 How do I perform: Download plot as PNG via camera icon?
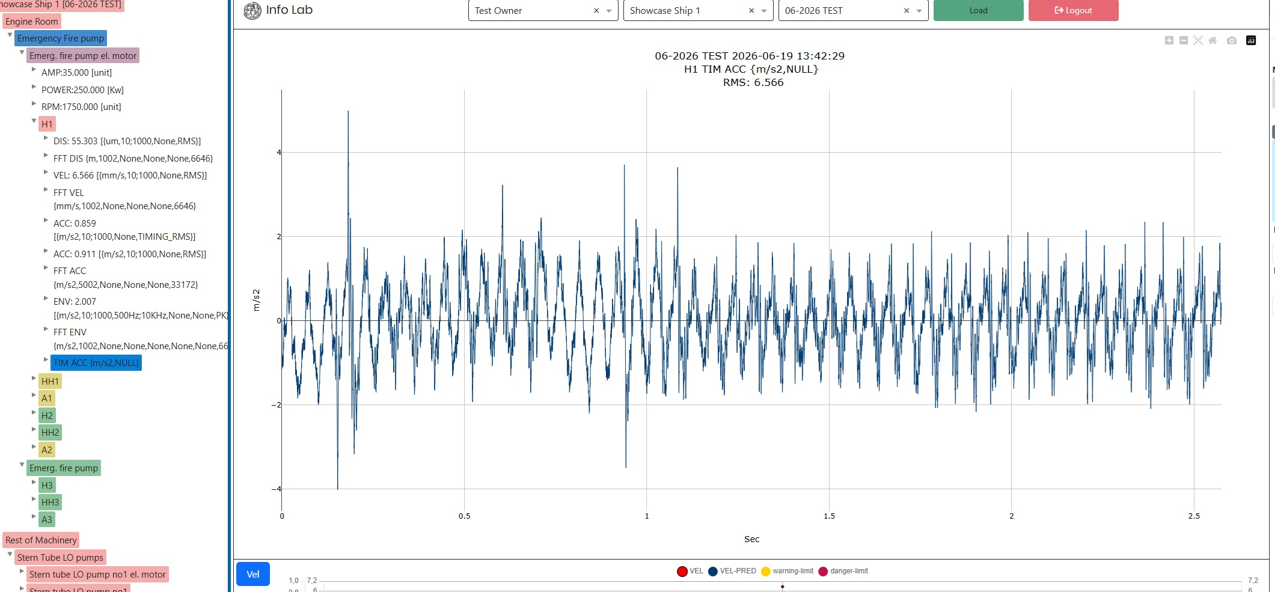click(1232, 40)
